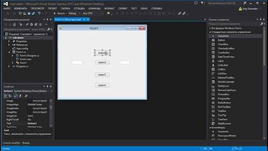Show Events lightning bolt in Properties
This screenshot has height=151, width=268.
tap(21, 96)
